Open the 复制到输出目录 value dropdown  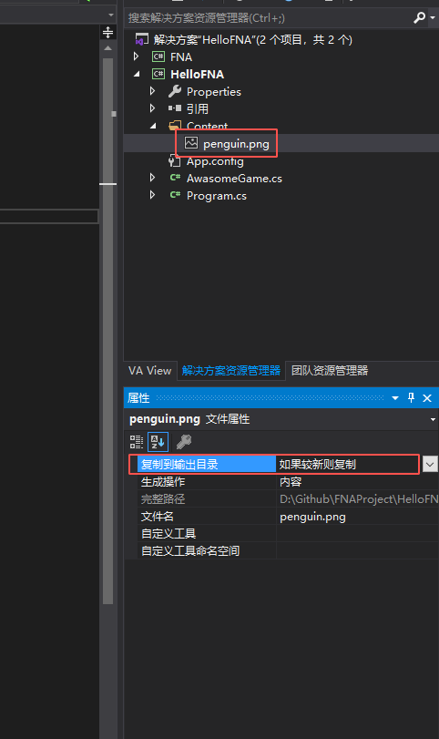point(430,464)
